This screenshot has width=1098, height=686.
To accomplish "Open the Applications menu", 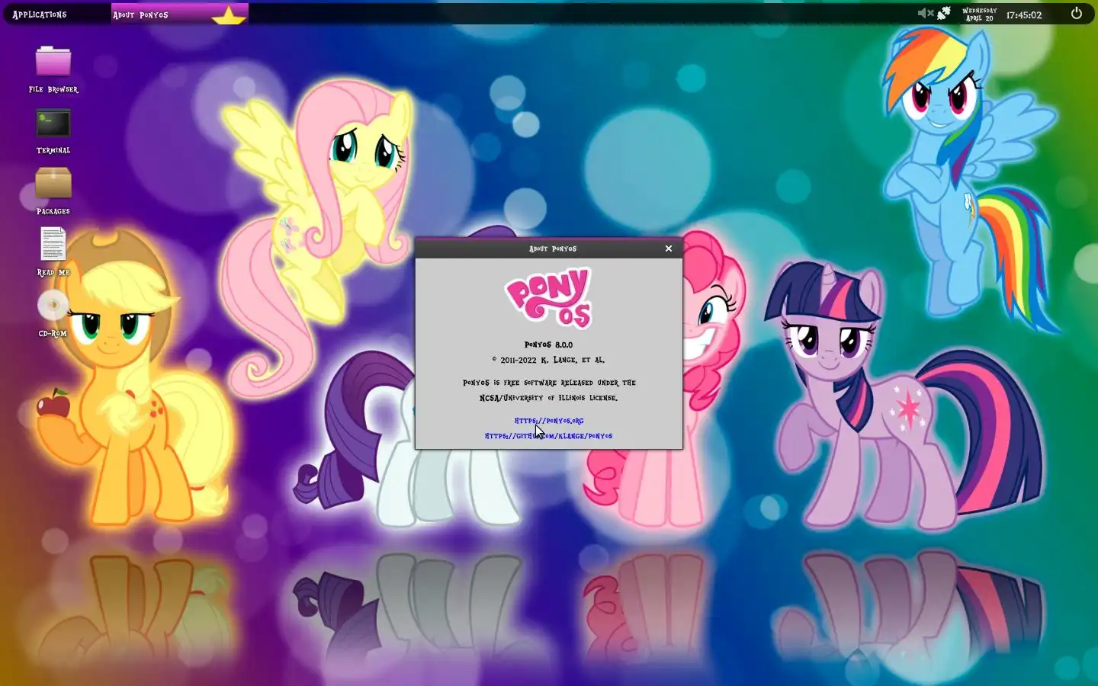I will pyautogui.click(x=40, y=14).
